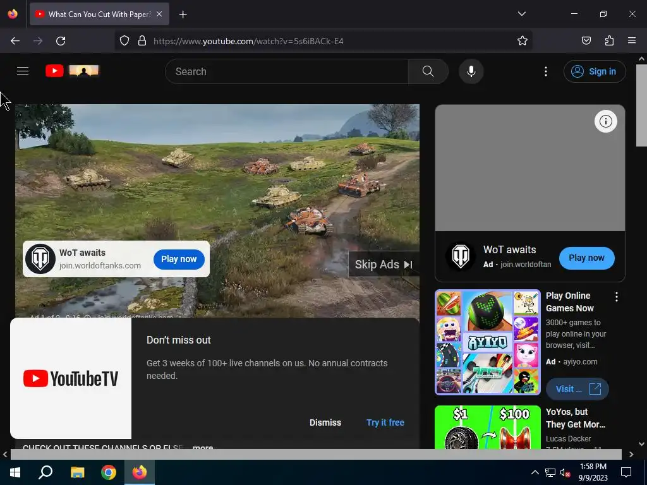
Task: Open a new Firefox tab
Action: point(183,15)
